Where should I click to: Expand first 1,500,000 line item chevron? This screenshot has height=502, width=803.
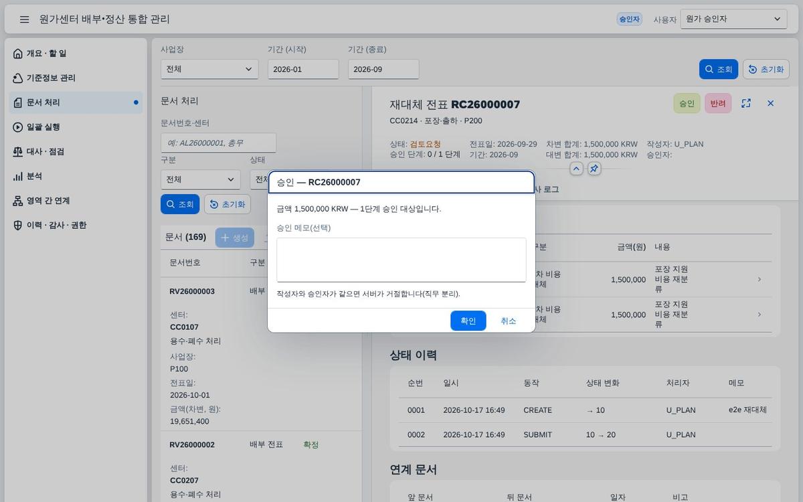(759, 279)
